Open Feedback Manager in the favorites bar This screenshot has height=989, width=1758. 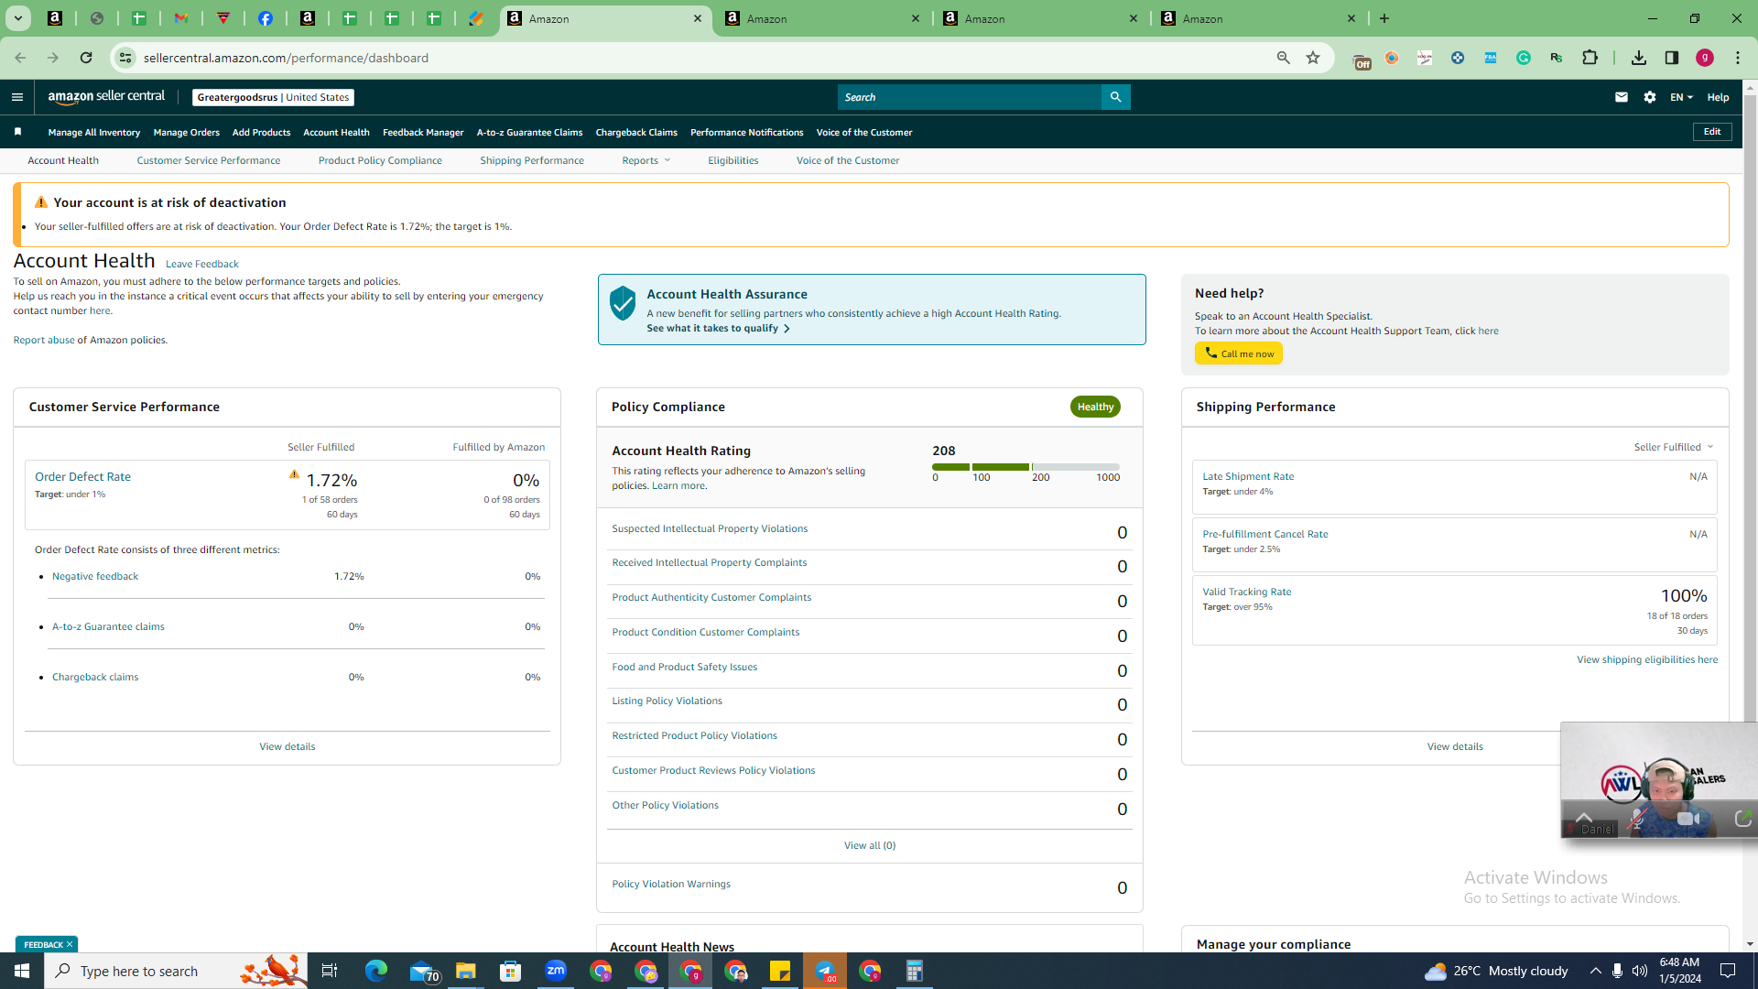click(423, 133)
